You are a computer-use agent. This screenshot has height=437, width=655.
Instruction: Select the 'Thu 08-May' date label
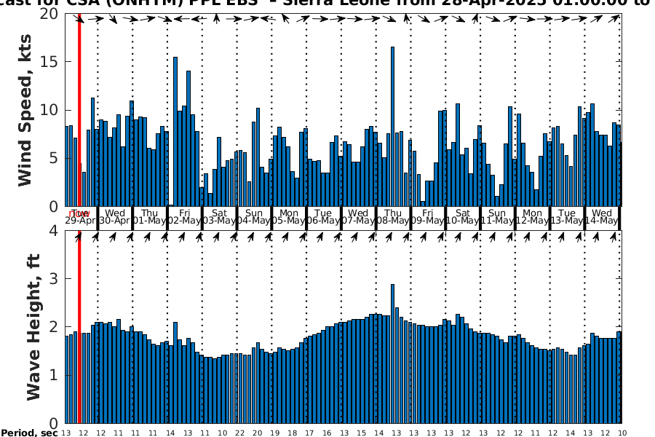click(x=393, y=216)
